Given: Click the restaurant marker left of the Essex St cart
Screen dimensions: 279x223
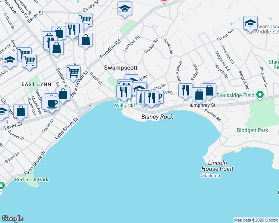Looking at the screenshot, I should pyautogui.click(x=72, y=30).
